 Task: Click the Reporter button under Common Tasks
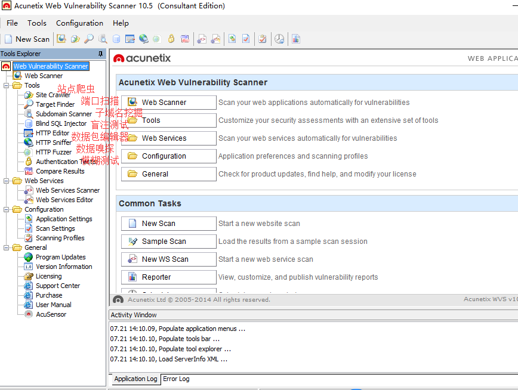click(x=169, y=277)
